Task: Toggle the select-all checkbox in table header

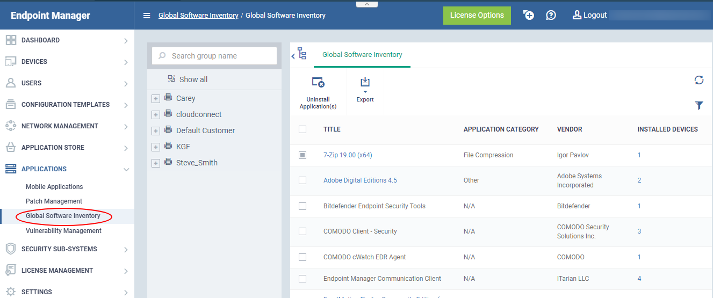Action: (x=303, y=129)
